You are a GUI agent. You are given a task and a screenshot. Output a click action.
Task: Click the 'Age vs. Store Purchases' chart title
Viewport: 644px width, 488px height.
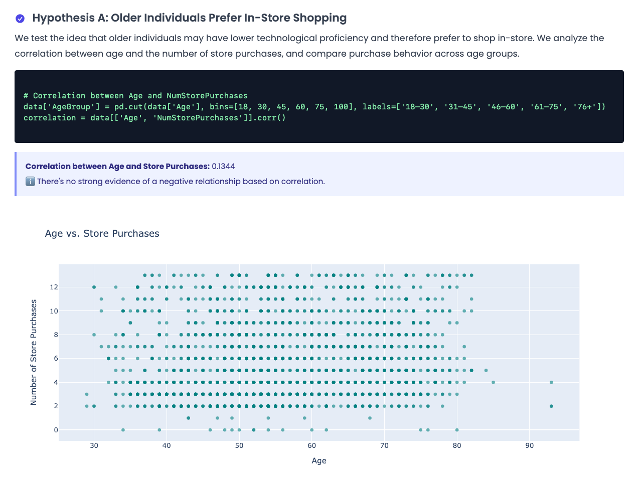(x=102, y=233)
